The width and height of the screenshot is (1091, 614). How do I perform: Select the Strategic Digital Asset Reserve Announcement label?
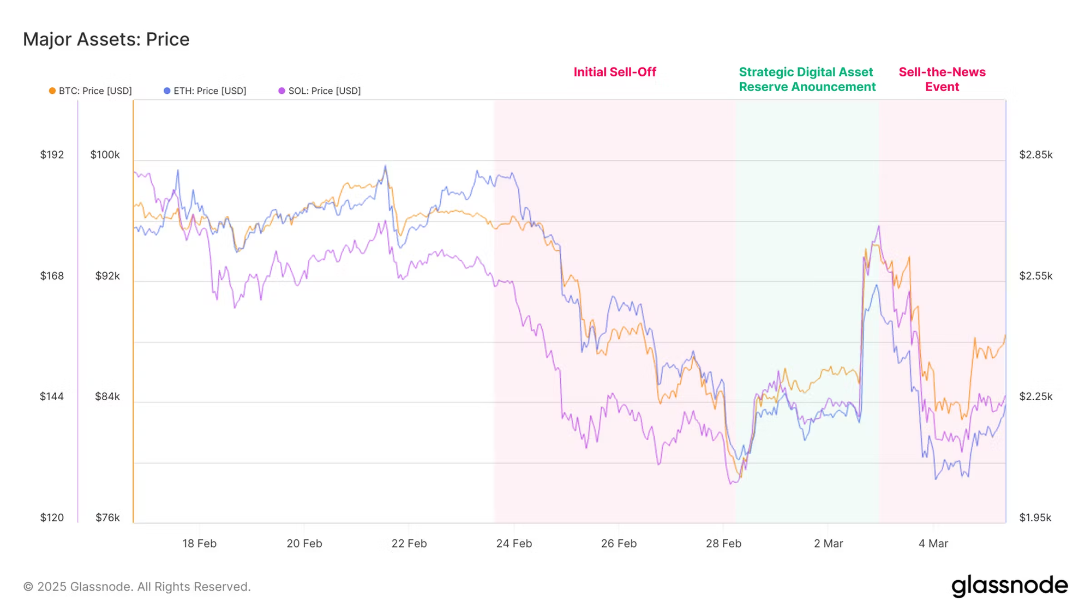pyautogui.click(x=807, y=80)
